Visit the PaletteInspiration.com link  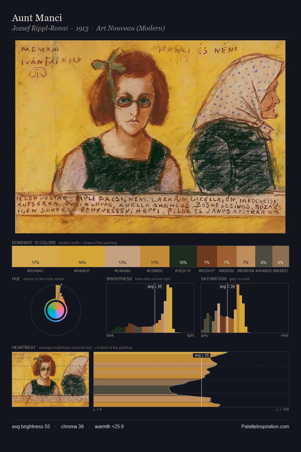click(x=265, y=427)
